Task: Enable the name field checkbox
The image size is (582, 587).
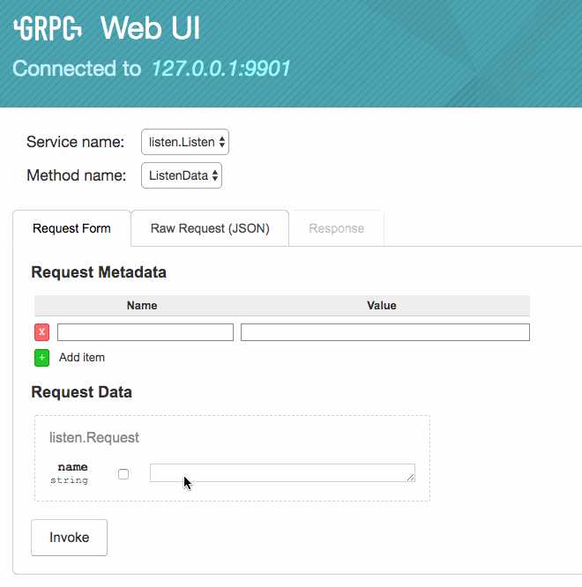Action: (123, 474)
